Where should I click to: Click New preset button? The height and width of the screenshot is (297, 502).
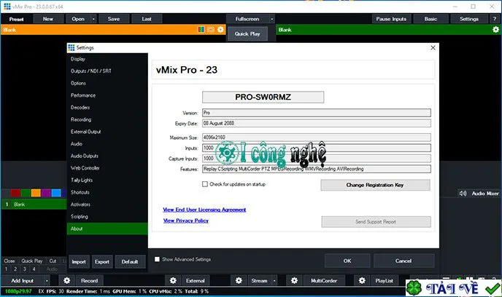(48, 19)
